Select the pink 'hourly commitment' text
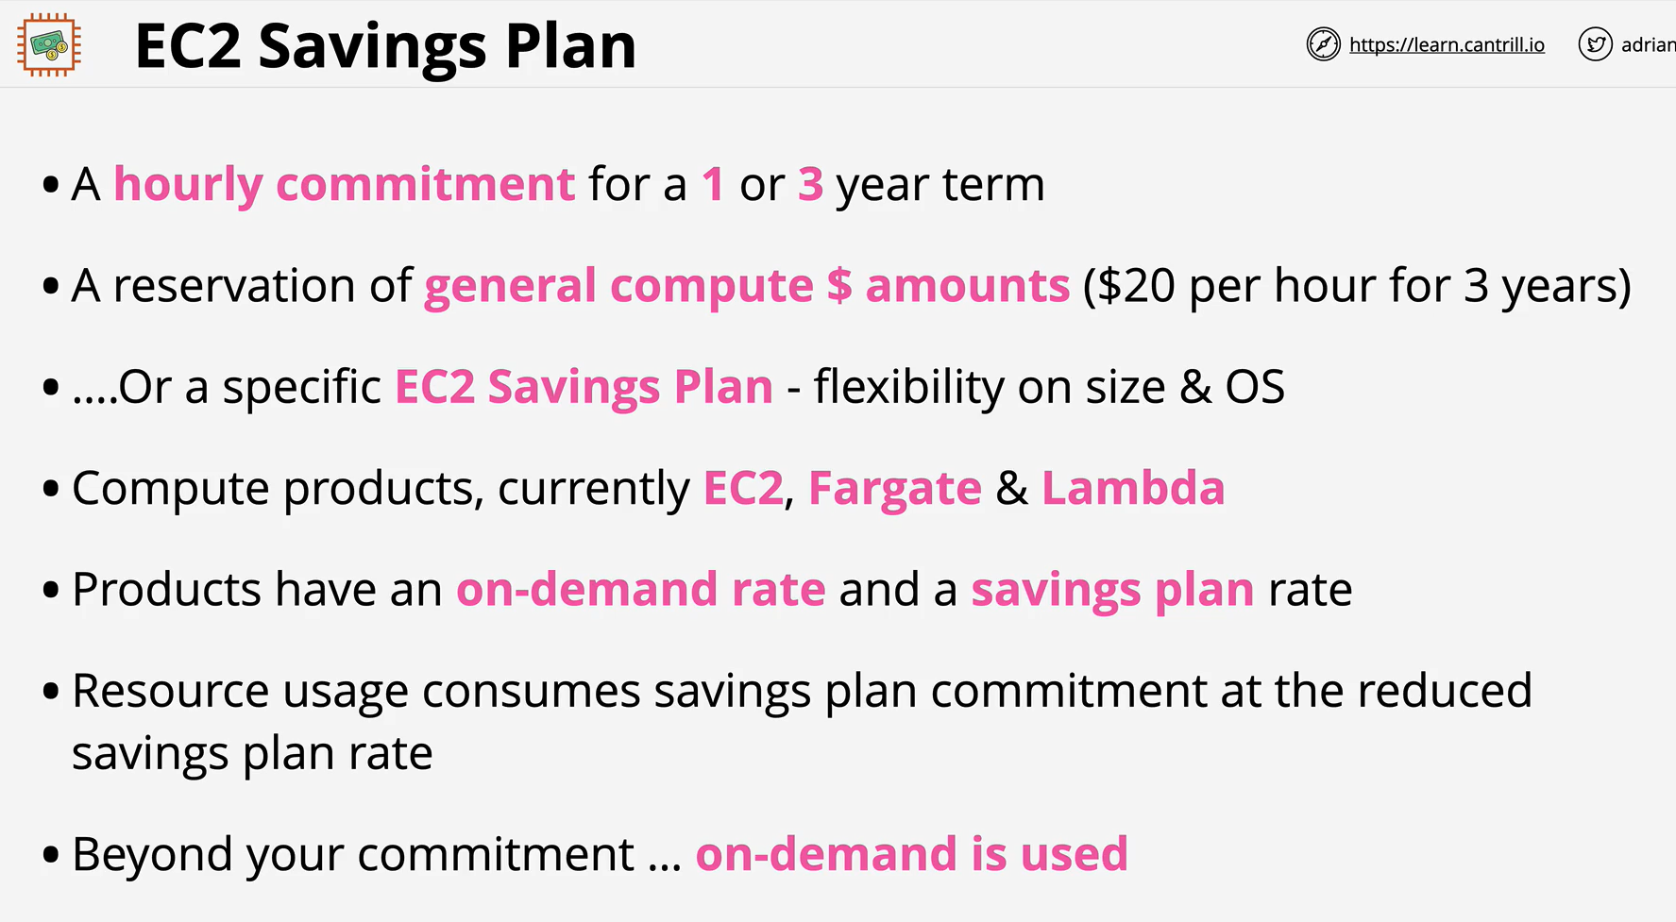The height and width of the screenshot is (922, 1676). tap(344, 185)
